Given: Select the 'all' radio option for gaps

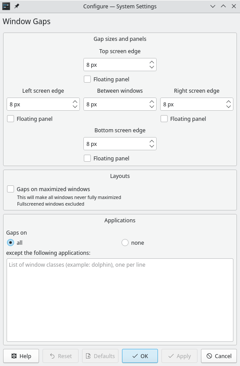Looking at the screenshot, I should [11, 243].
